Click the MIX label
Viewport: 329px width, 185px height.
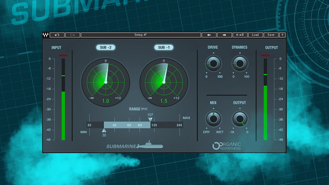coord(213,103)
